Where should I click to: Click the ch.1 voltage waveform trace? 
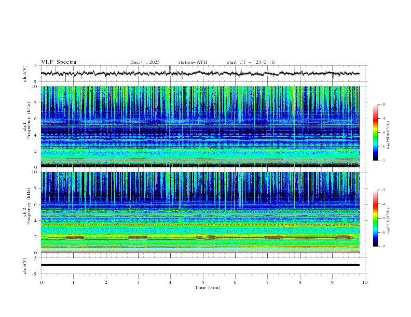point(200,73)
